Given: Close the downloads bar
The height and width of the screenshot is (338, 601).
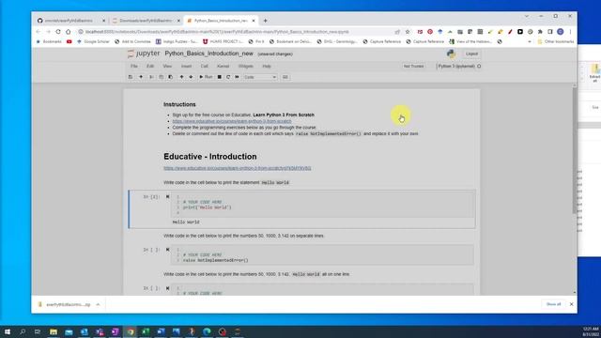Looking at the screenshot, I should pyautogui.click(x=571, y=304).
